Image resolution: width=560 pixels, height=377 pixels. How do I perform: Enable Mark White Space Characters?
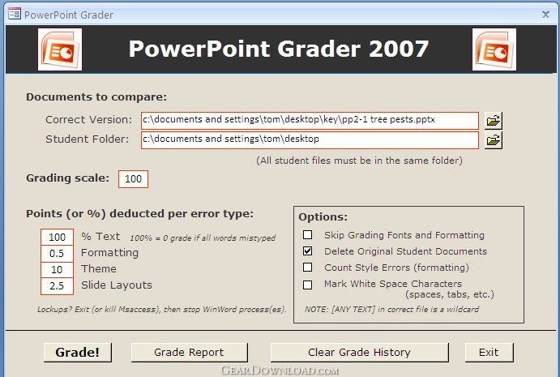[x=307, y=285]
